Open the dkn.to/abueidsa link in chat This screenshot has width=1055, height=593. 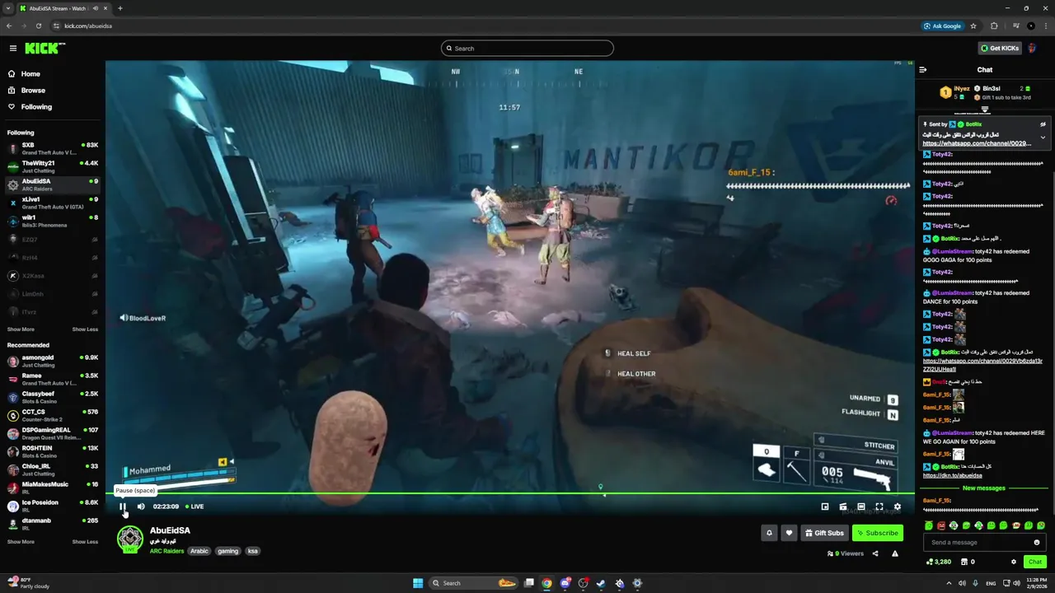[x=953, y=475]
